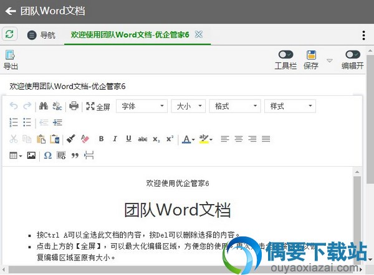This screenshot has height=275, width=374.
Task: Toggle superscript formatting
Action: coord(170,139)
